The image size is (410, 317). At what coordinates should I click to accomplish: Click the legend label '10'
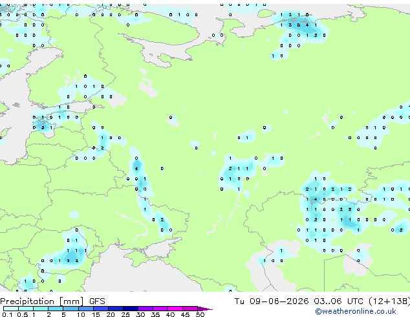point(81,314)
